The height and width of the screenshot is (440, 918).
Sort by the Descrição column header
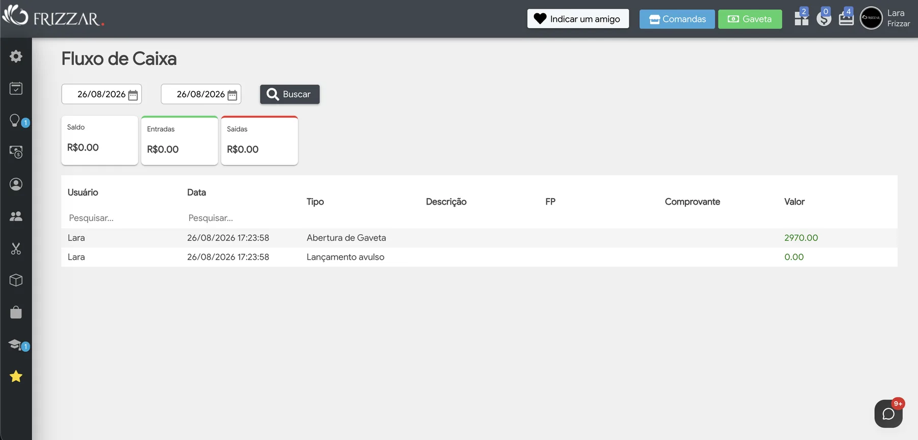[446, 202]
